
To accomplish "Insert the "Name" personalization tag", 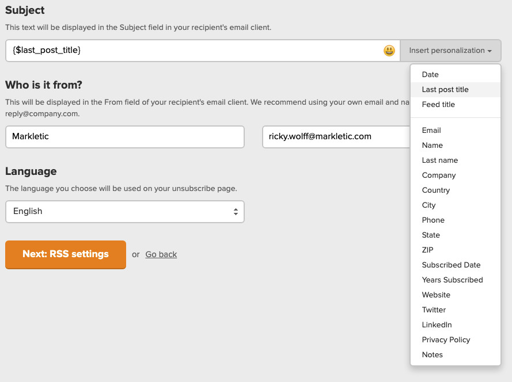I will pyautogui.click(x=432, y=145).
